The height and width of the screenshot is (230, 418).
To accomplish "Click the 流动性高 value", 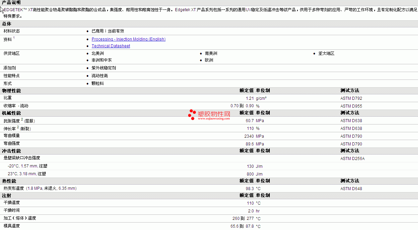I will (x=100, y=76).
